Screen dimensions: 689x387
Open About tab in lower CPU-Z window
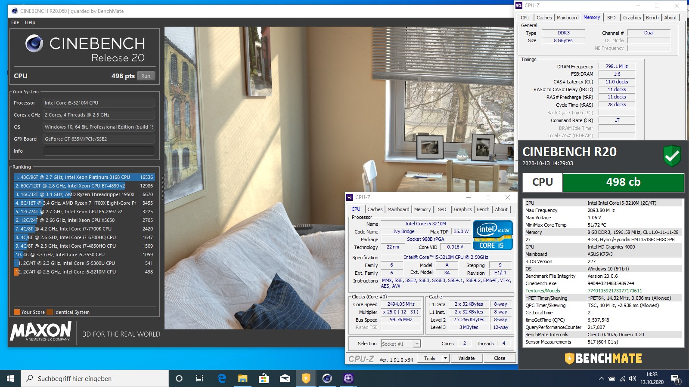(501, 209)
